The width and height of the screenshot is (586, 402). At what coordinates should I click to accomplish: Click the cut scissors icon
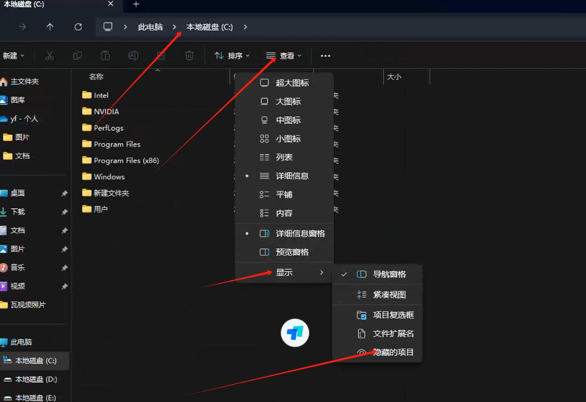click(50, 56)
